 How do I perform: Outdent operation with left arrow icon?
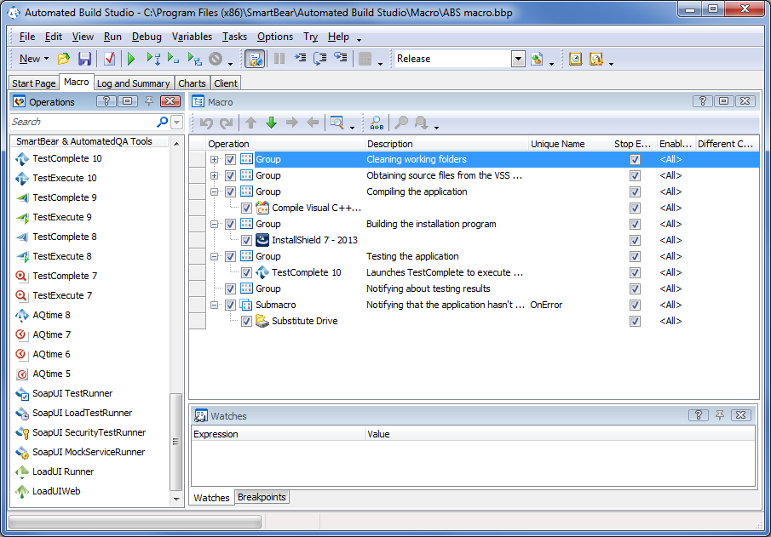(313, 123)
